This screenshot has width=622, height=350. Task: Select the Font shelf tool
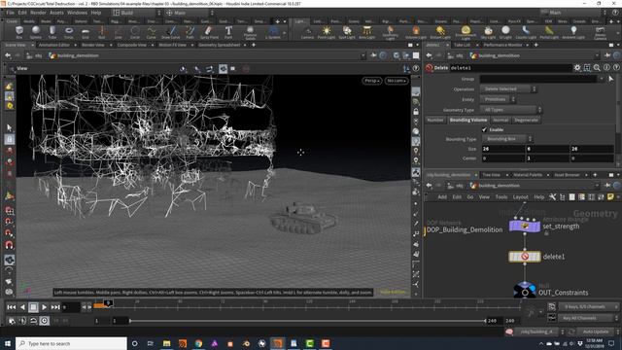[228, 32]
